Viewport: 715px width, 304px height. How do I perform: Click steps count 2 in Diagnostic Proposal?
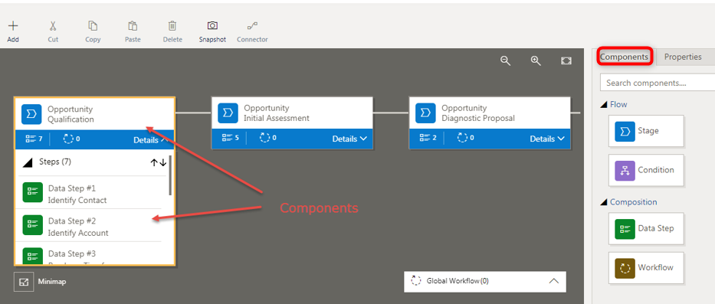[428, 138]
